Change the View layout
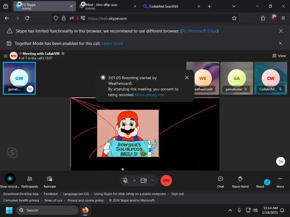 point(279,56)
